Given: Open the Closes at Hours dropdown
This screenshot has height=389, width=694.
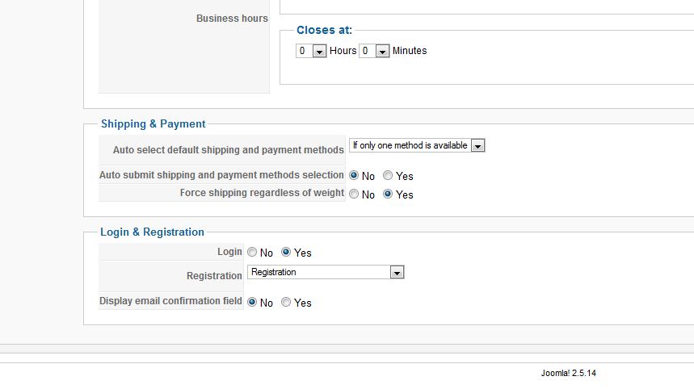Looking at the screenshot, I should coord(311,51).
